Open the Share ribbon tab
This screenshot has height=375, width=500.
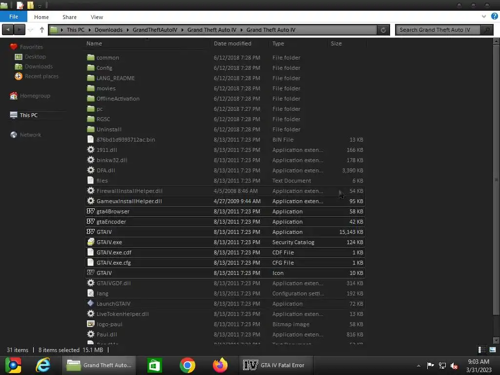pos(69,17)
